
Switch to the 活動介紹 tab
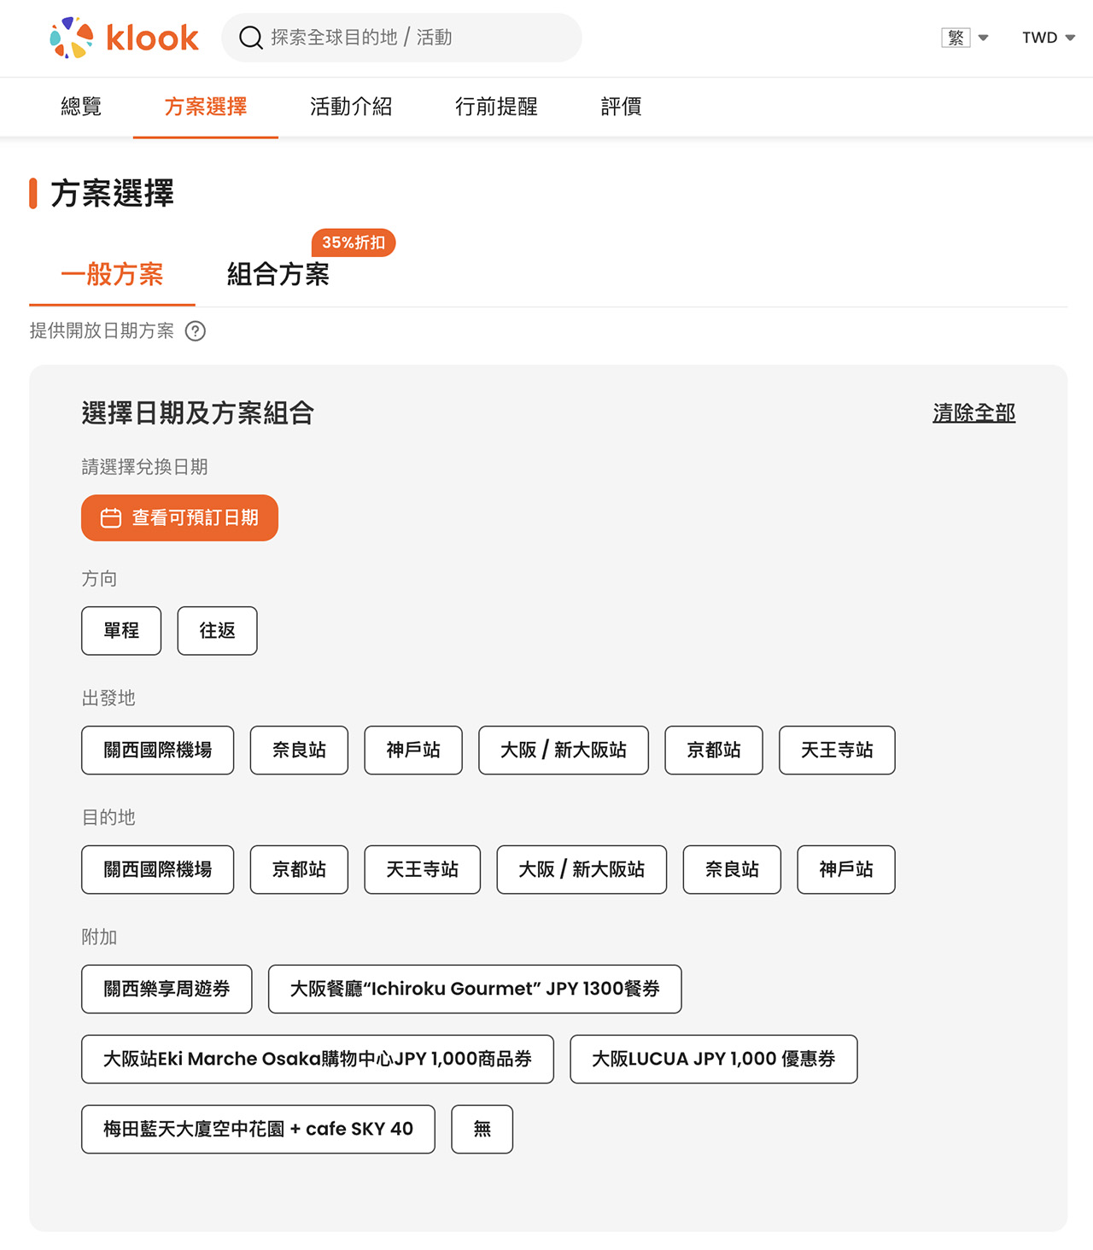pyautogui.click(x=351, y=107)
